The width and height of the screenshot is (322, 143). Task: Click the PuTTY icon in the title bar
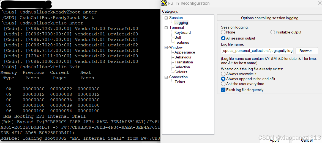coord(164,3)
